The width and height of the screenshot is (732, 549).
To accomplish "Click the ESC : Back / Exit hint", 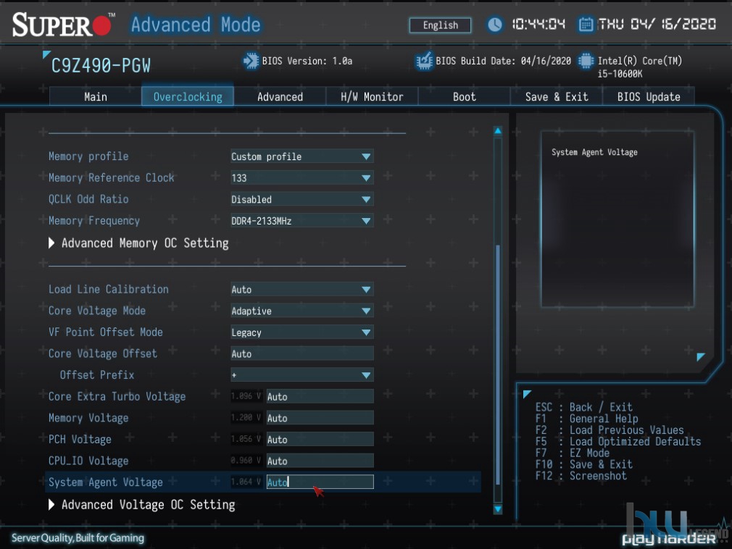I will (583, 407).
